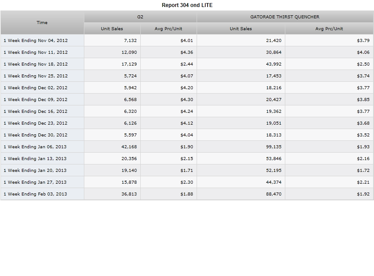Click the G2 unit sales value 42,168

[129, 147]
